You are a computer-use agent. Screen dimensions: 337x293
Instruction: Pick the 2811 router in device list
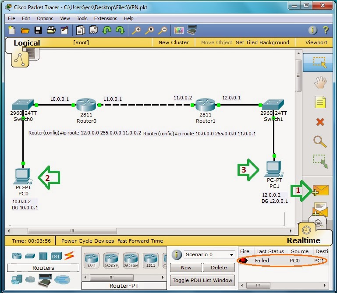pyautogui.click(x=151, y=260)
